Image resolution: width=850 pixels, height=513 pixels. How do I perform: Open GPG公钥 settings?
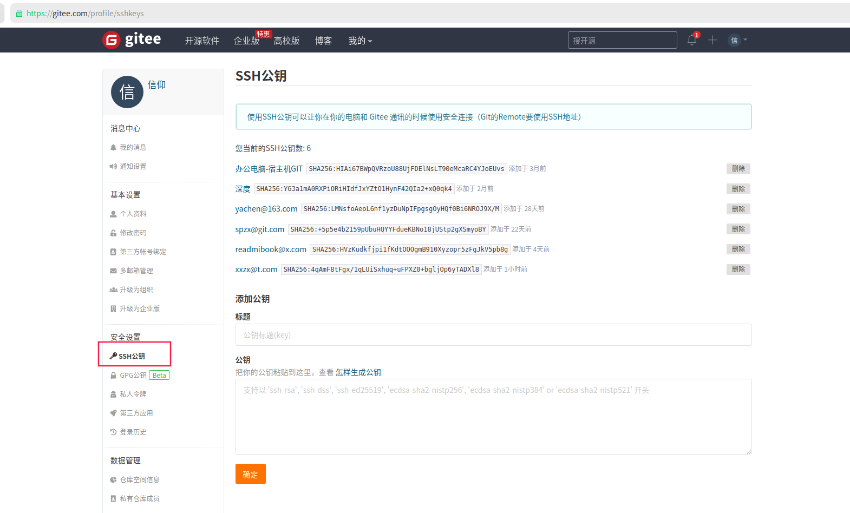coord(133,375)
